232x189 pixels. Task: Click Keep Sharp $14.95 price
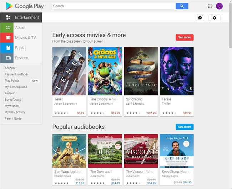(187, 182)
